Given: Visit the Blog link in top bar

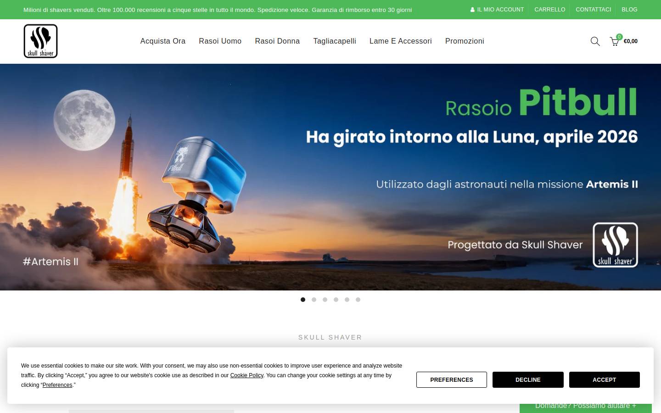Looking at the screenshot, I should tap(629, 10).
